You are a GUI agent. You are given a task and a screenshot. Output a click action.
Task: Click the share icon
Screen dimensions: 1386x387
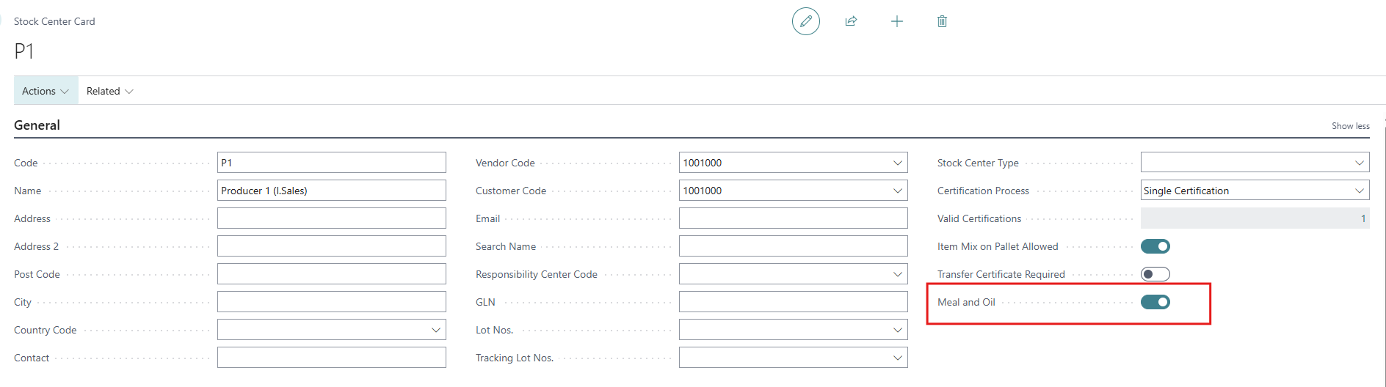(851, 21)
